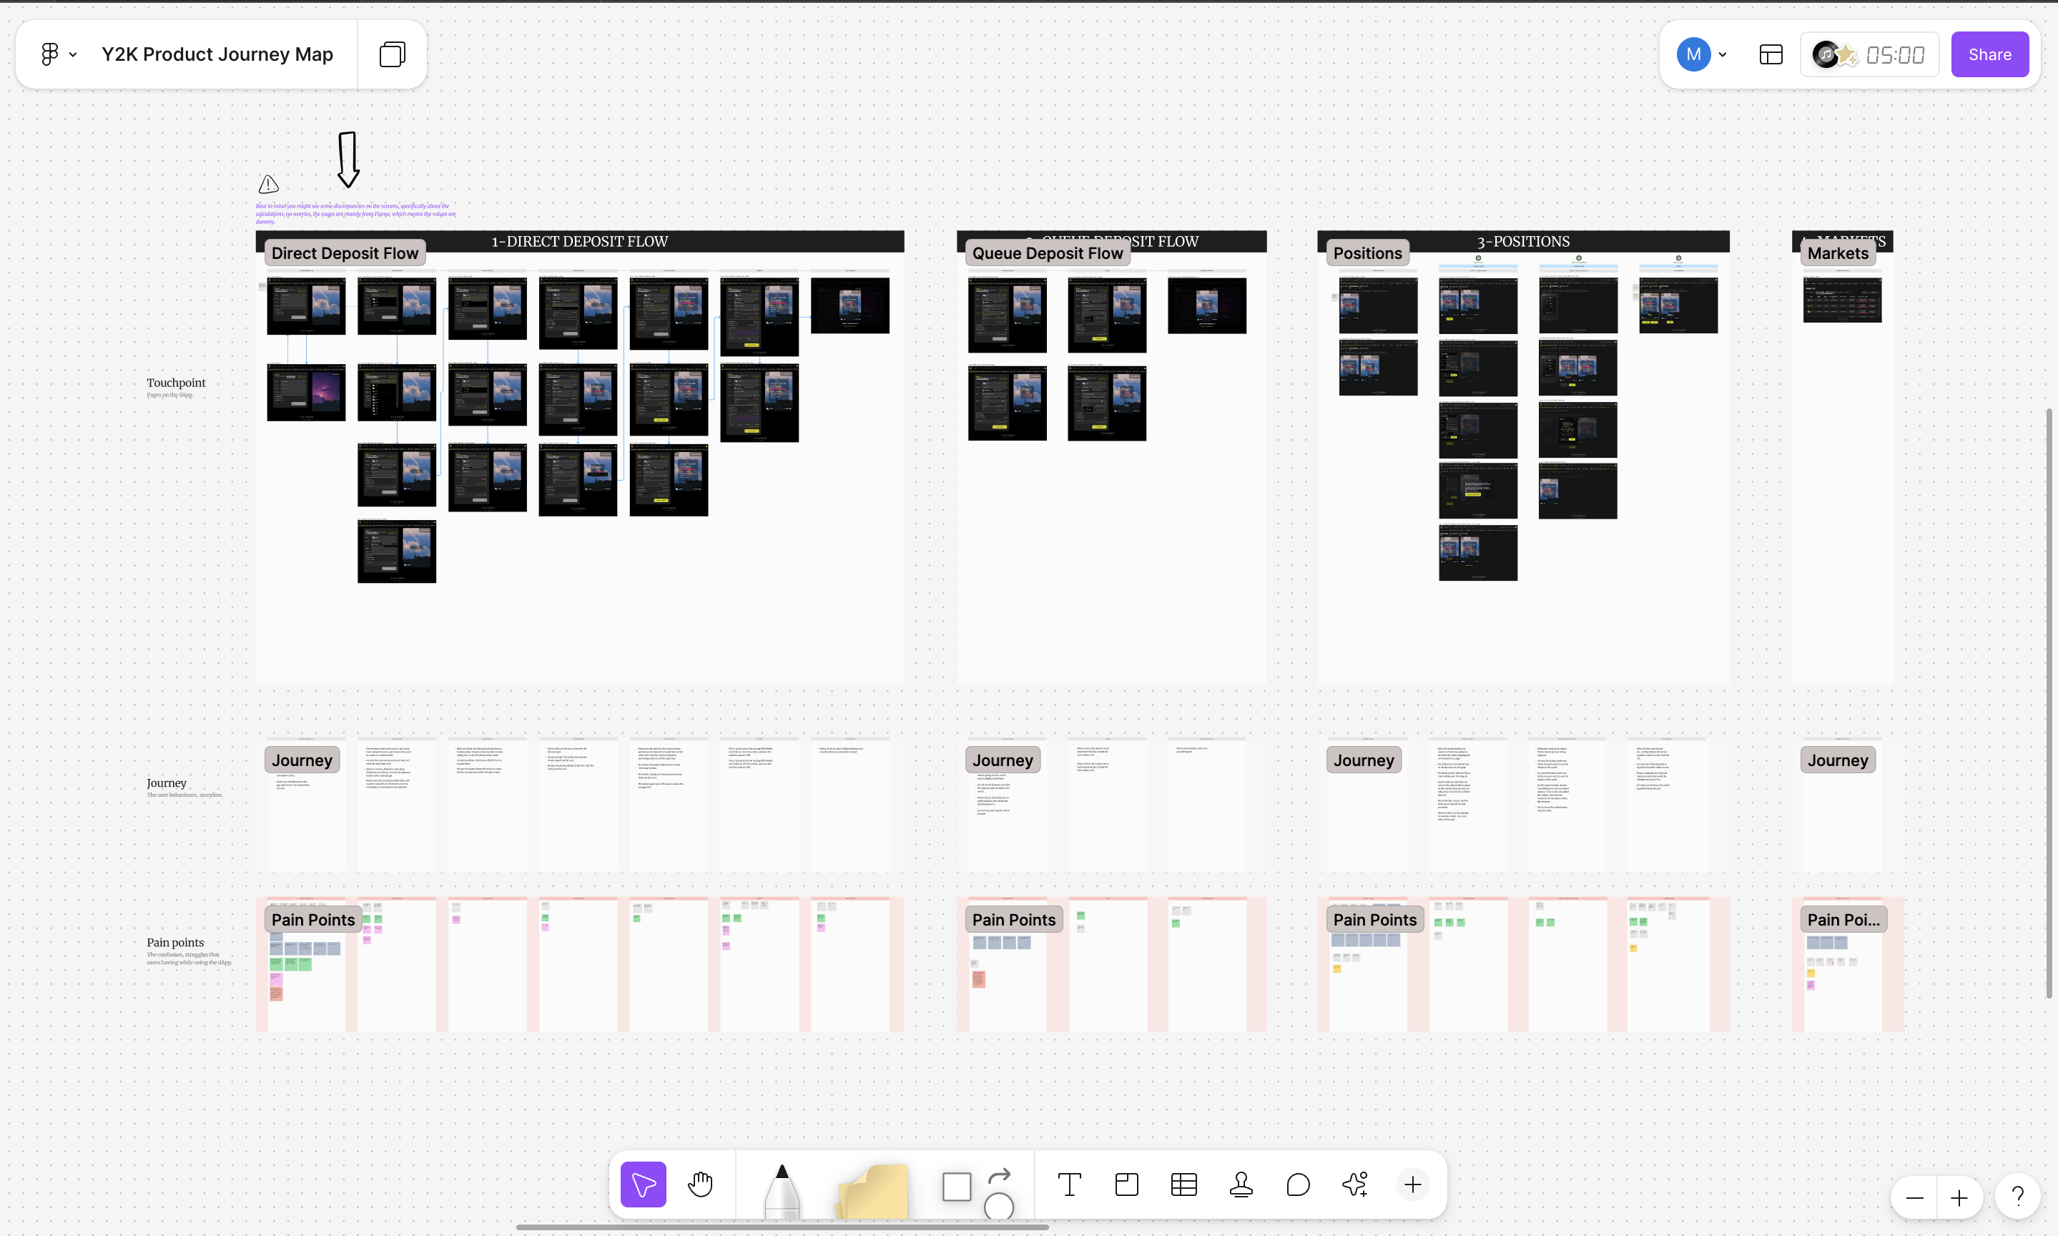
Task: Select the Markets section label
Action: click(1838, 253)
